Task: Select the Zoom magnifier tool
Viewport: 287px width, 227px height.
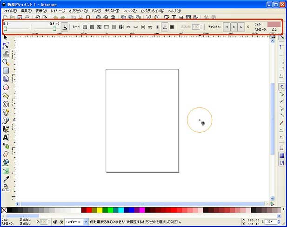Action: click(x=6, y=62)
